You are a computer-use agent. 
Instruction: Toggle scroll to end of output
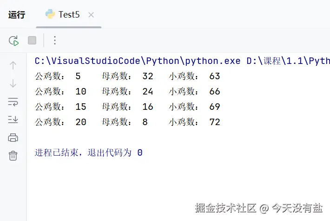coord(13,120)
